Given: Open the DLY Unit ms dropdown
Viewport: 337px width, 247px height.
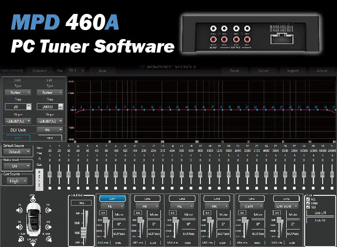Looking at the screenshot, I should 49,130.
